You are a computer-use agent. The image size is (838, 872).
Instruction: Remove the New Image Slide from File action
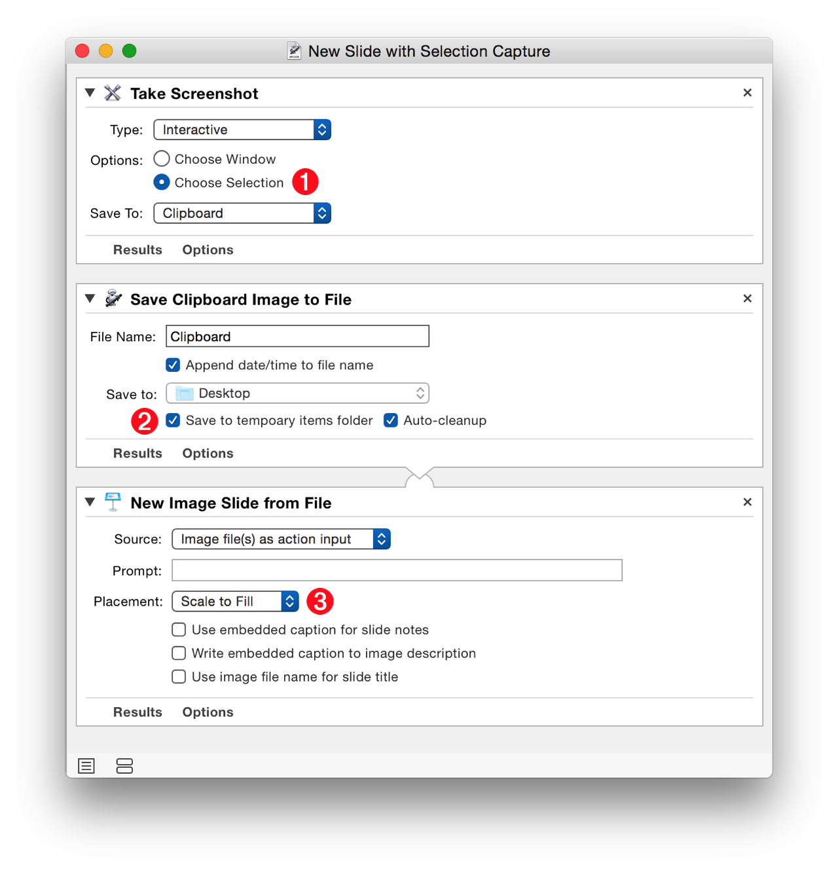click(747, 502)
